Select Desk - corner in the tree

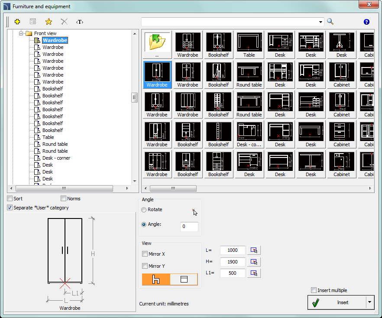56,158
